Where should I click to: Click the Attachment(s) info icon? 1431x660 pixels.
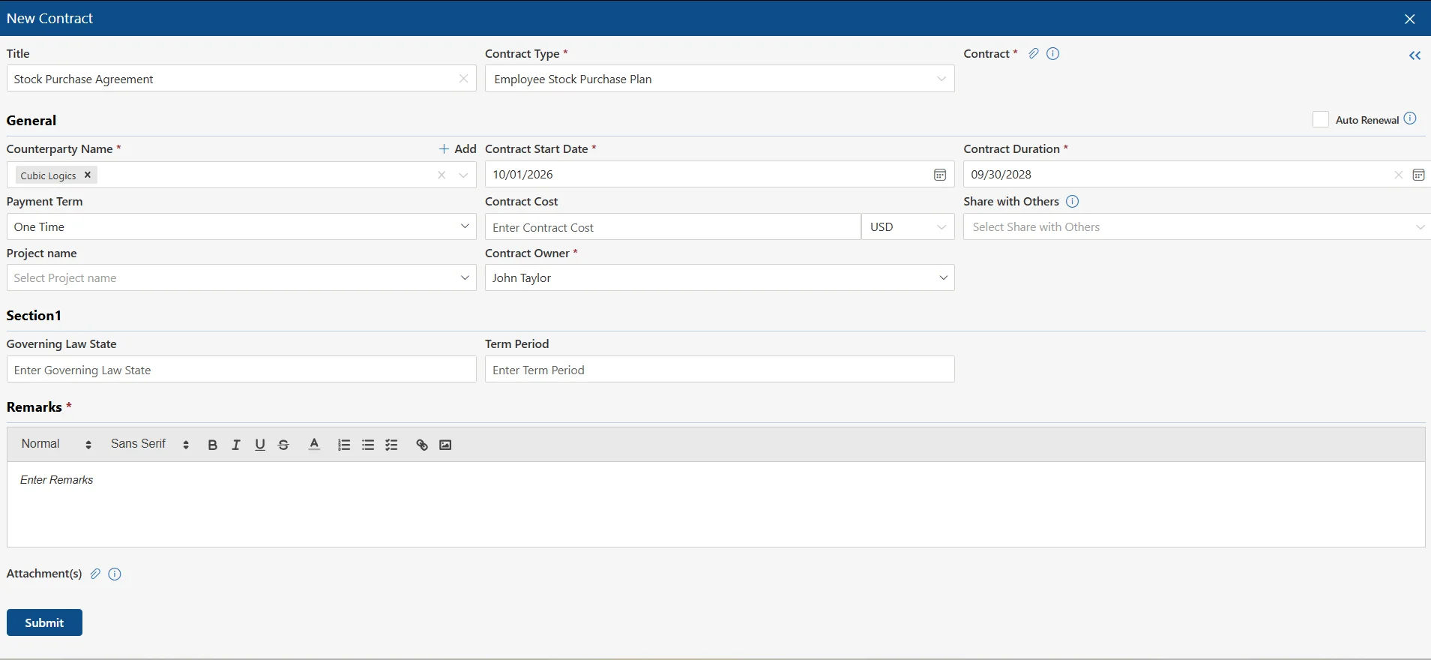click(115, 574)
